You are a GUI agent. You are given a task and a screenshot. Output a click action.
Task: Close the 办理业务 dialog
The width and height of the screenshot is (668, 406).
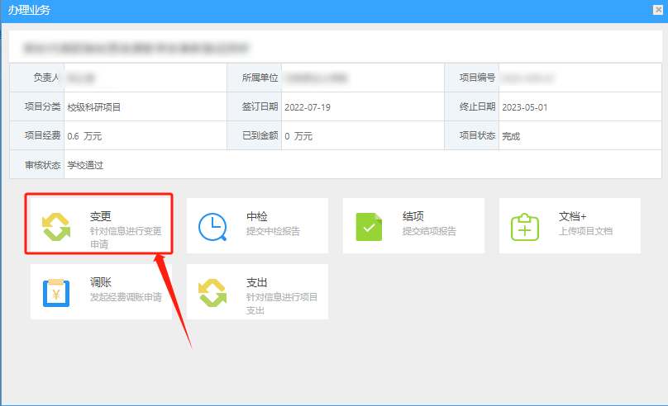659,10
